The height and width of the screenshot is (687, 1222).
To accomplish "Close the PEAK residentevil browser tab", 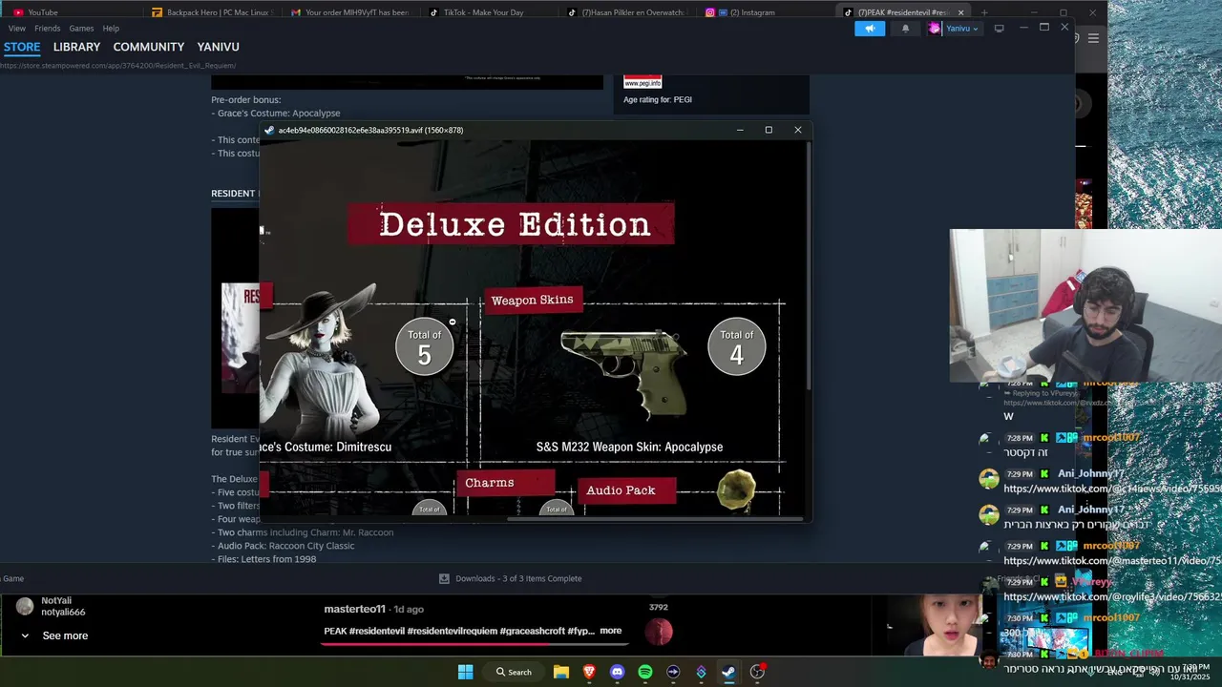I will tap(961, 12).
